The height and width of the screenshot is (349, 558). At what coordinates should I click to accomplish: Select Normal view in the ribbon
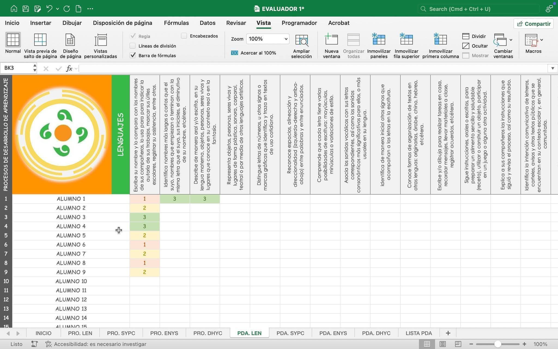point(13,43)
